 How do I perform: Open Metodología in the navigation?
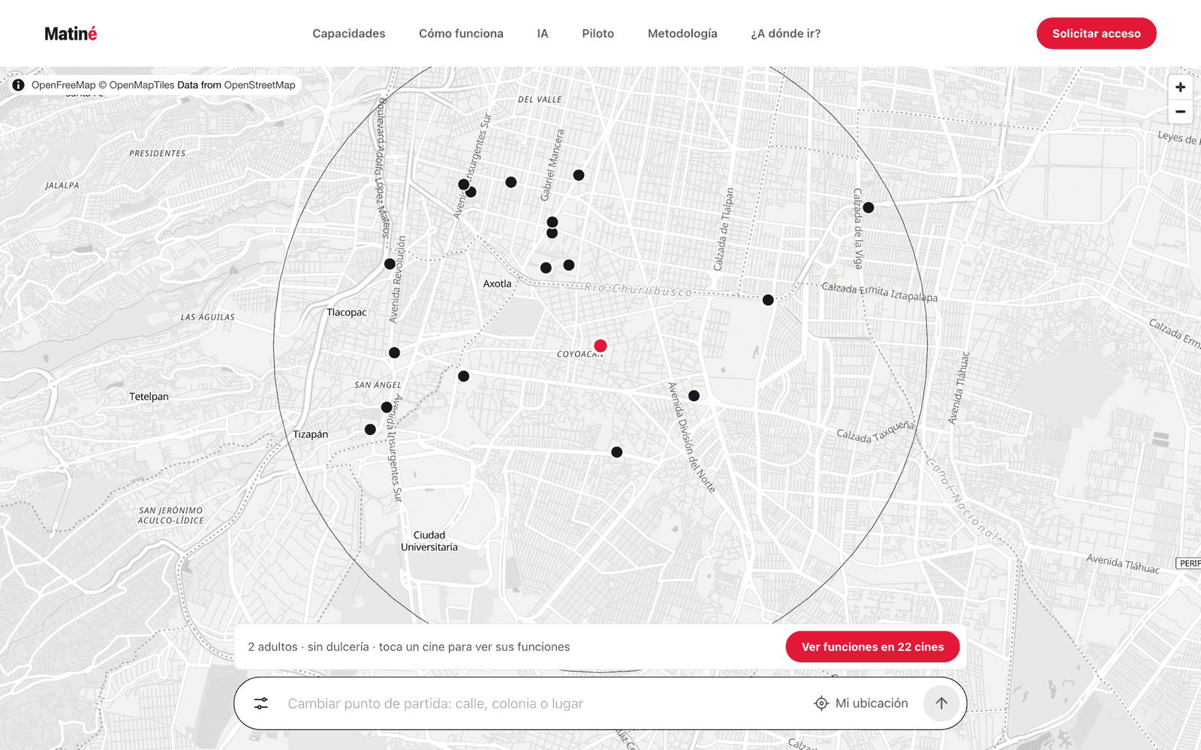point(682,34)
